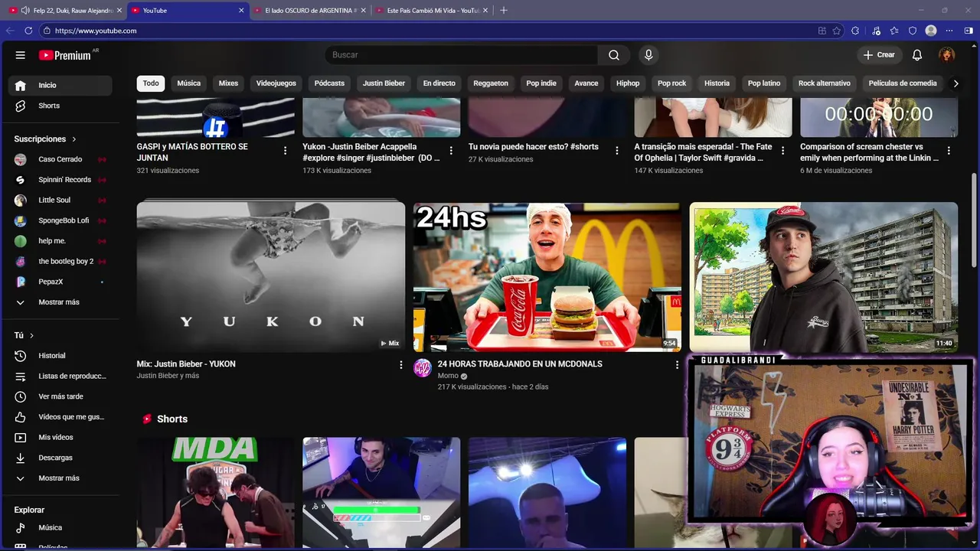
Task: Play the apartment buildings video thumbnail
Action: [824, 277]
